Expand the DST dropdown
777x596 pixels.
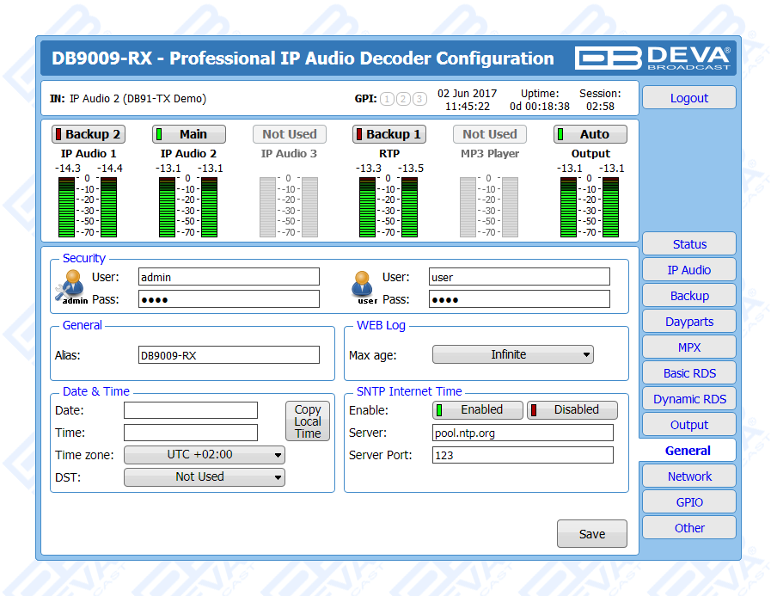click(205, 477)
